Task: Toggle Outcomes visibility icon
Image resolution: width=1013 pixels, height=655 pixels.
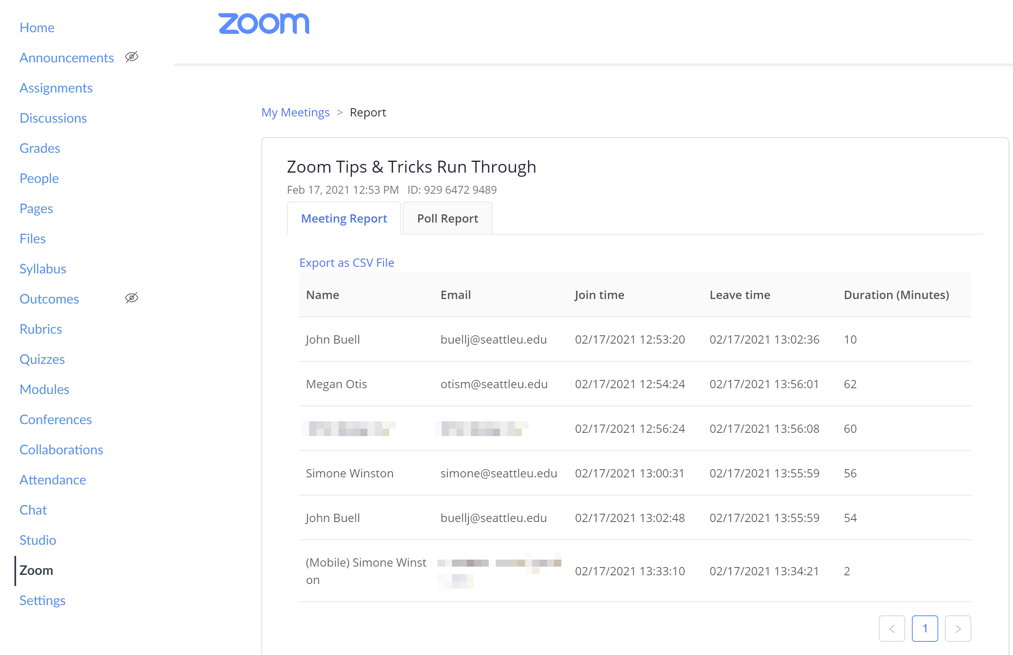Action: [131, 299]
